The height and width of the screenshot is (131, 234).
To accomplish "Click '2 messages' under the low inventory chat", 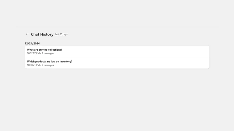I will pos(48,65).
